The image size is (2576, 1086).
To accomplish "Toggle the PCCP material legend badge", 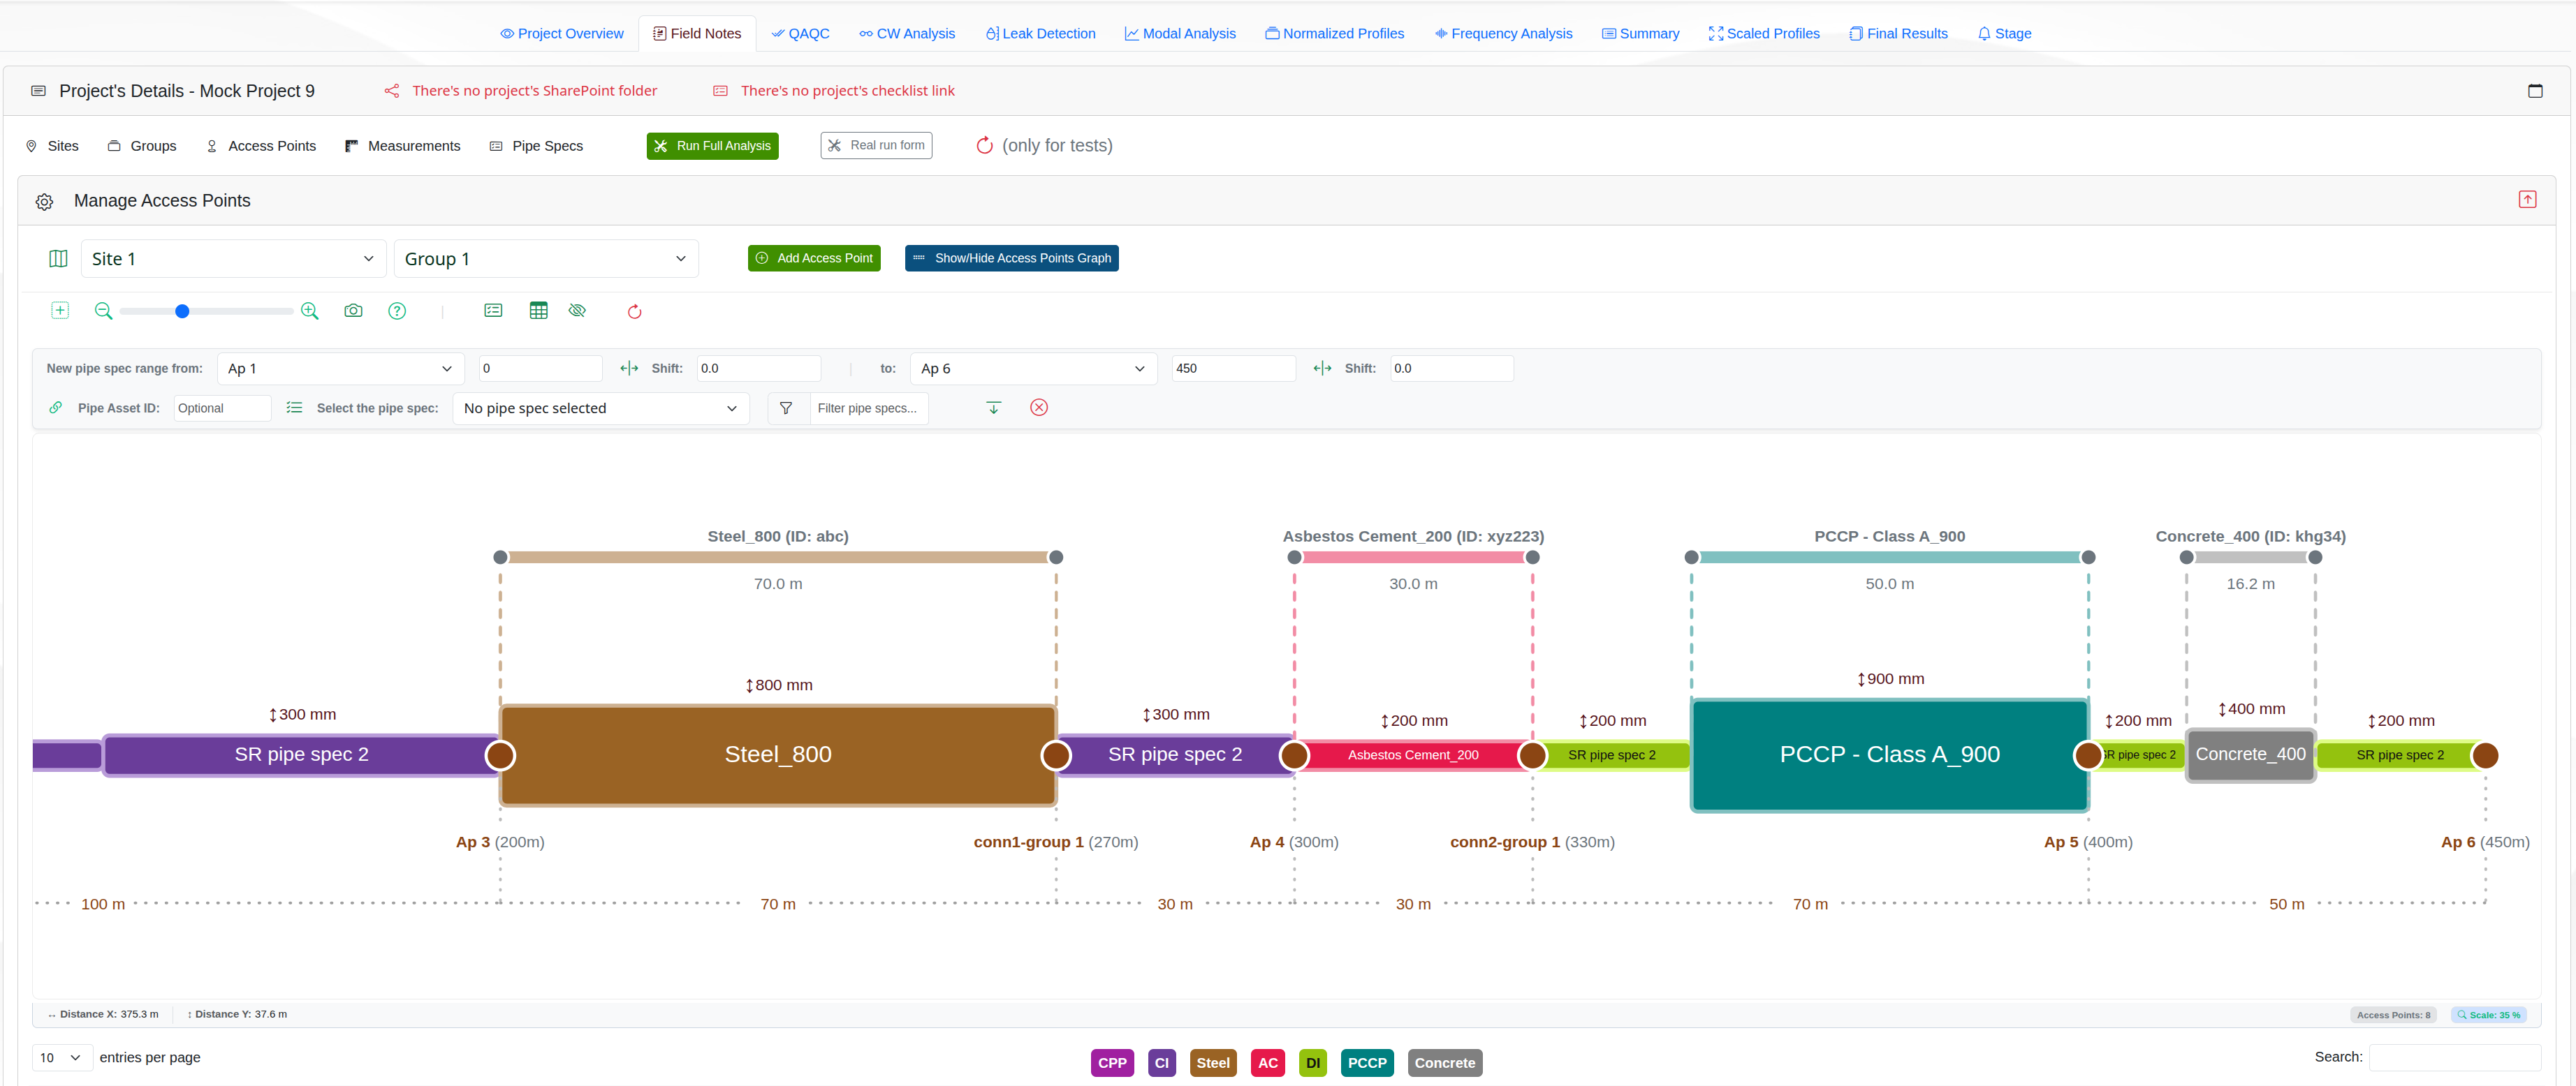I will pyautogui.click(x=1366, y=1062).
